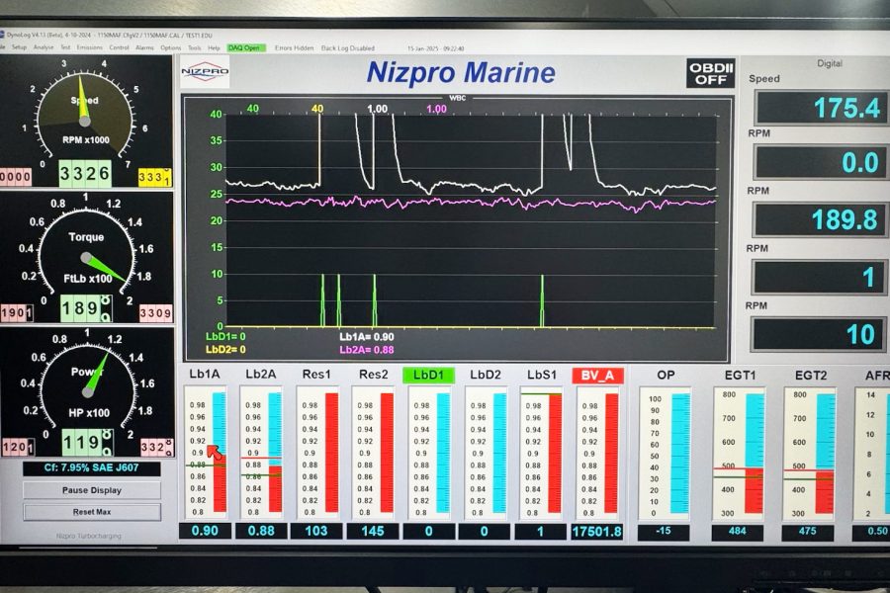Click the digital readout showing 0.0
Screen dimensions: 890x593
point(821,163)
